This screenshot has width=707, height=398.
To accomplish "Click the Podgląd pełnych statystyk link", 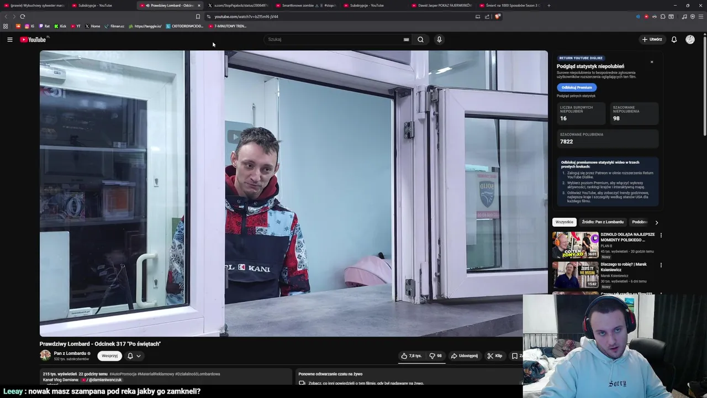I will coord(576,96).
